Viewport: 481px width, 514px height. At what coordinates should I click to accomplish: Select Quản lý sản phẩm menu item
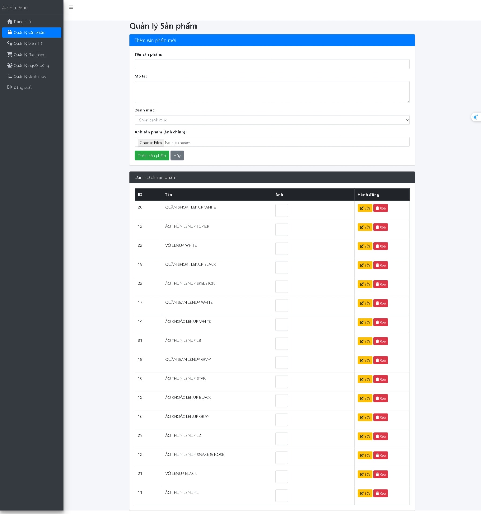32,32
